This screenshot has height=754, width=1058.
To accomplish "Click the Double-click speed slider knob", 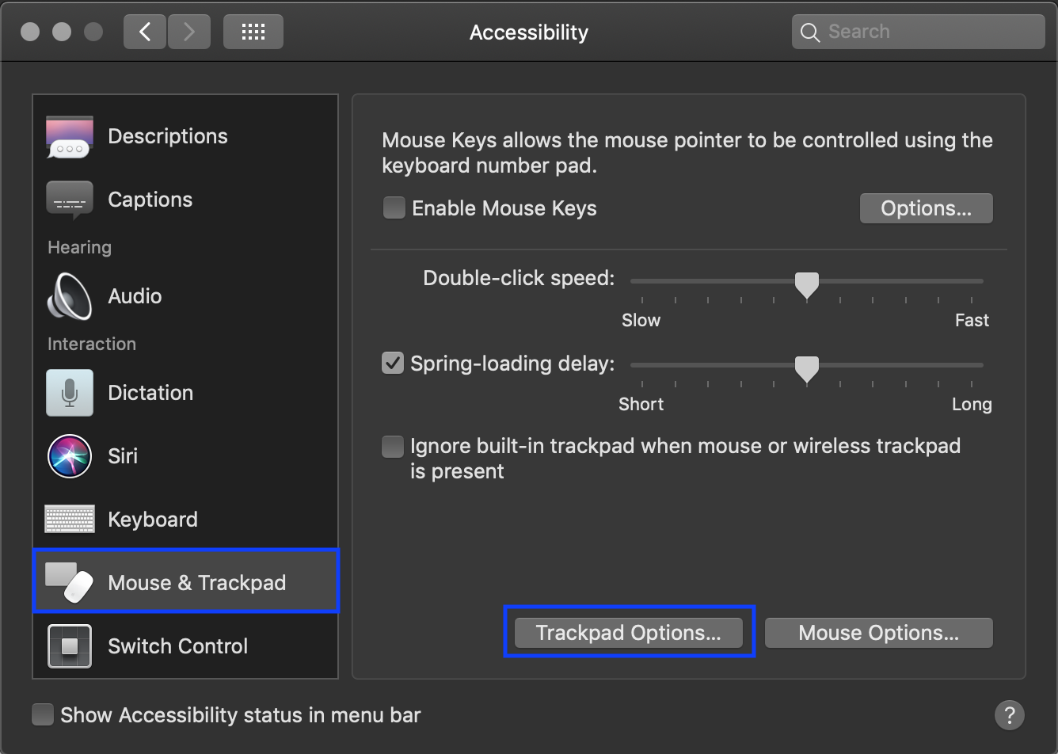I will (x=806, y=284).
